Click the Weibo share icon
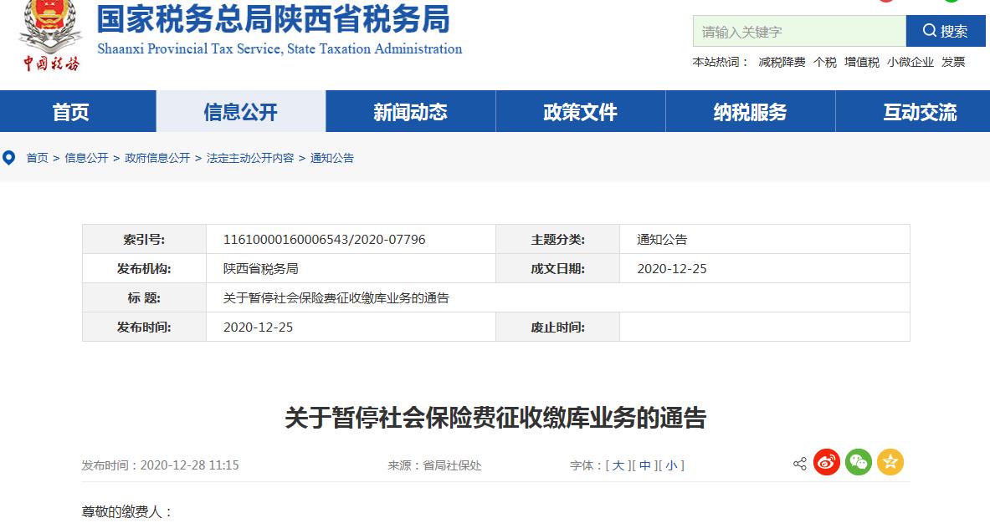990x523 pixels. click(827, 463)
